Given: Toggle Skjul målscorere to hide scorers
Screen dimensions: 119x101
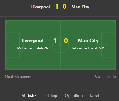Looking at the screenshot, I should coord(18,77).
